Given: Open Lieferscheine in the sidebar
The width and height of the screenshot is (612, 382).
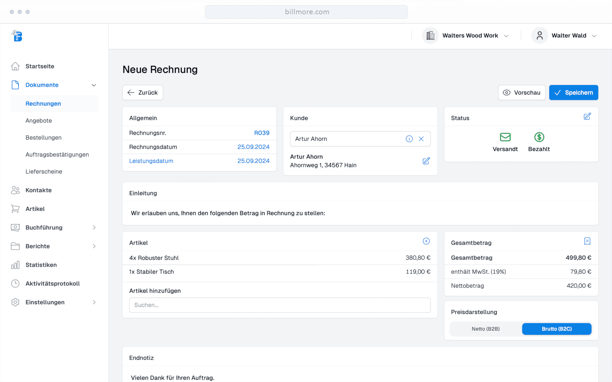Looking at the screenshot, I should (x=44, y=171).
